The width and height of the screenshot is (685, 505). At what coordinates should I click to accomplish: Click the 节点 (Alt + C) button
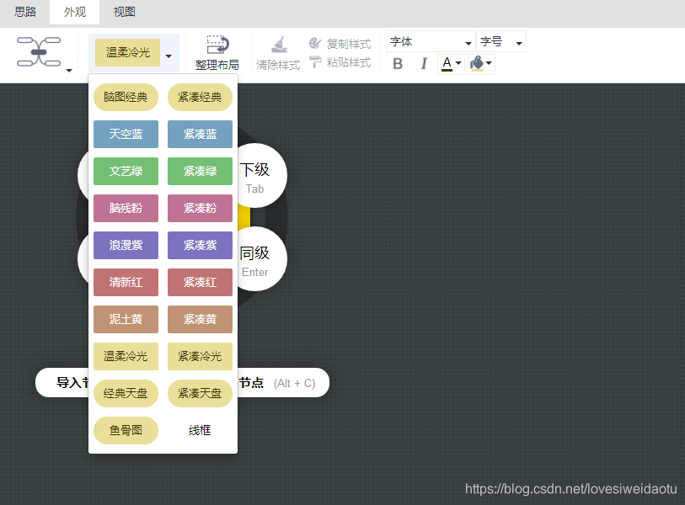coord(283,383)
